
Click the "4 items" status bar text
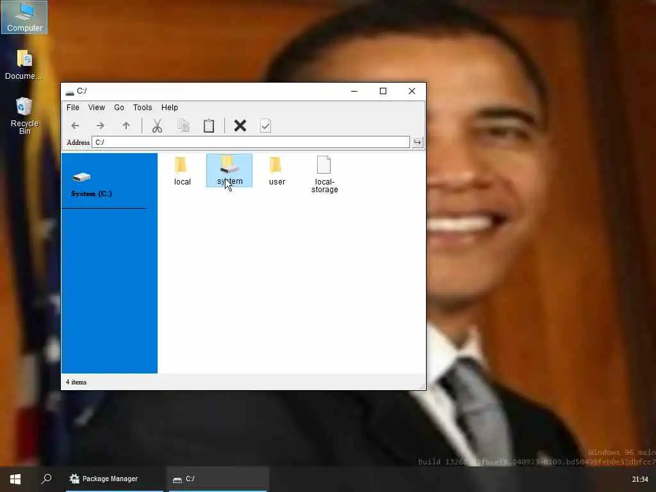coord(76,382)
